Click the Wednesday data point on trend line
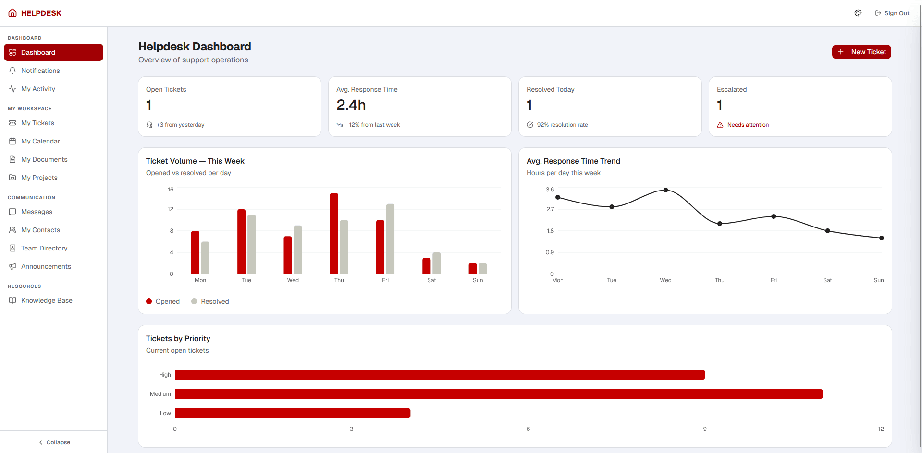 665,190
